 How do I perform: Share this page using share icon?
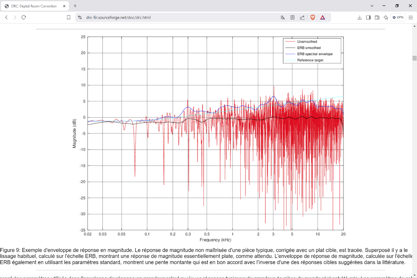point(302,18)
